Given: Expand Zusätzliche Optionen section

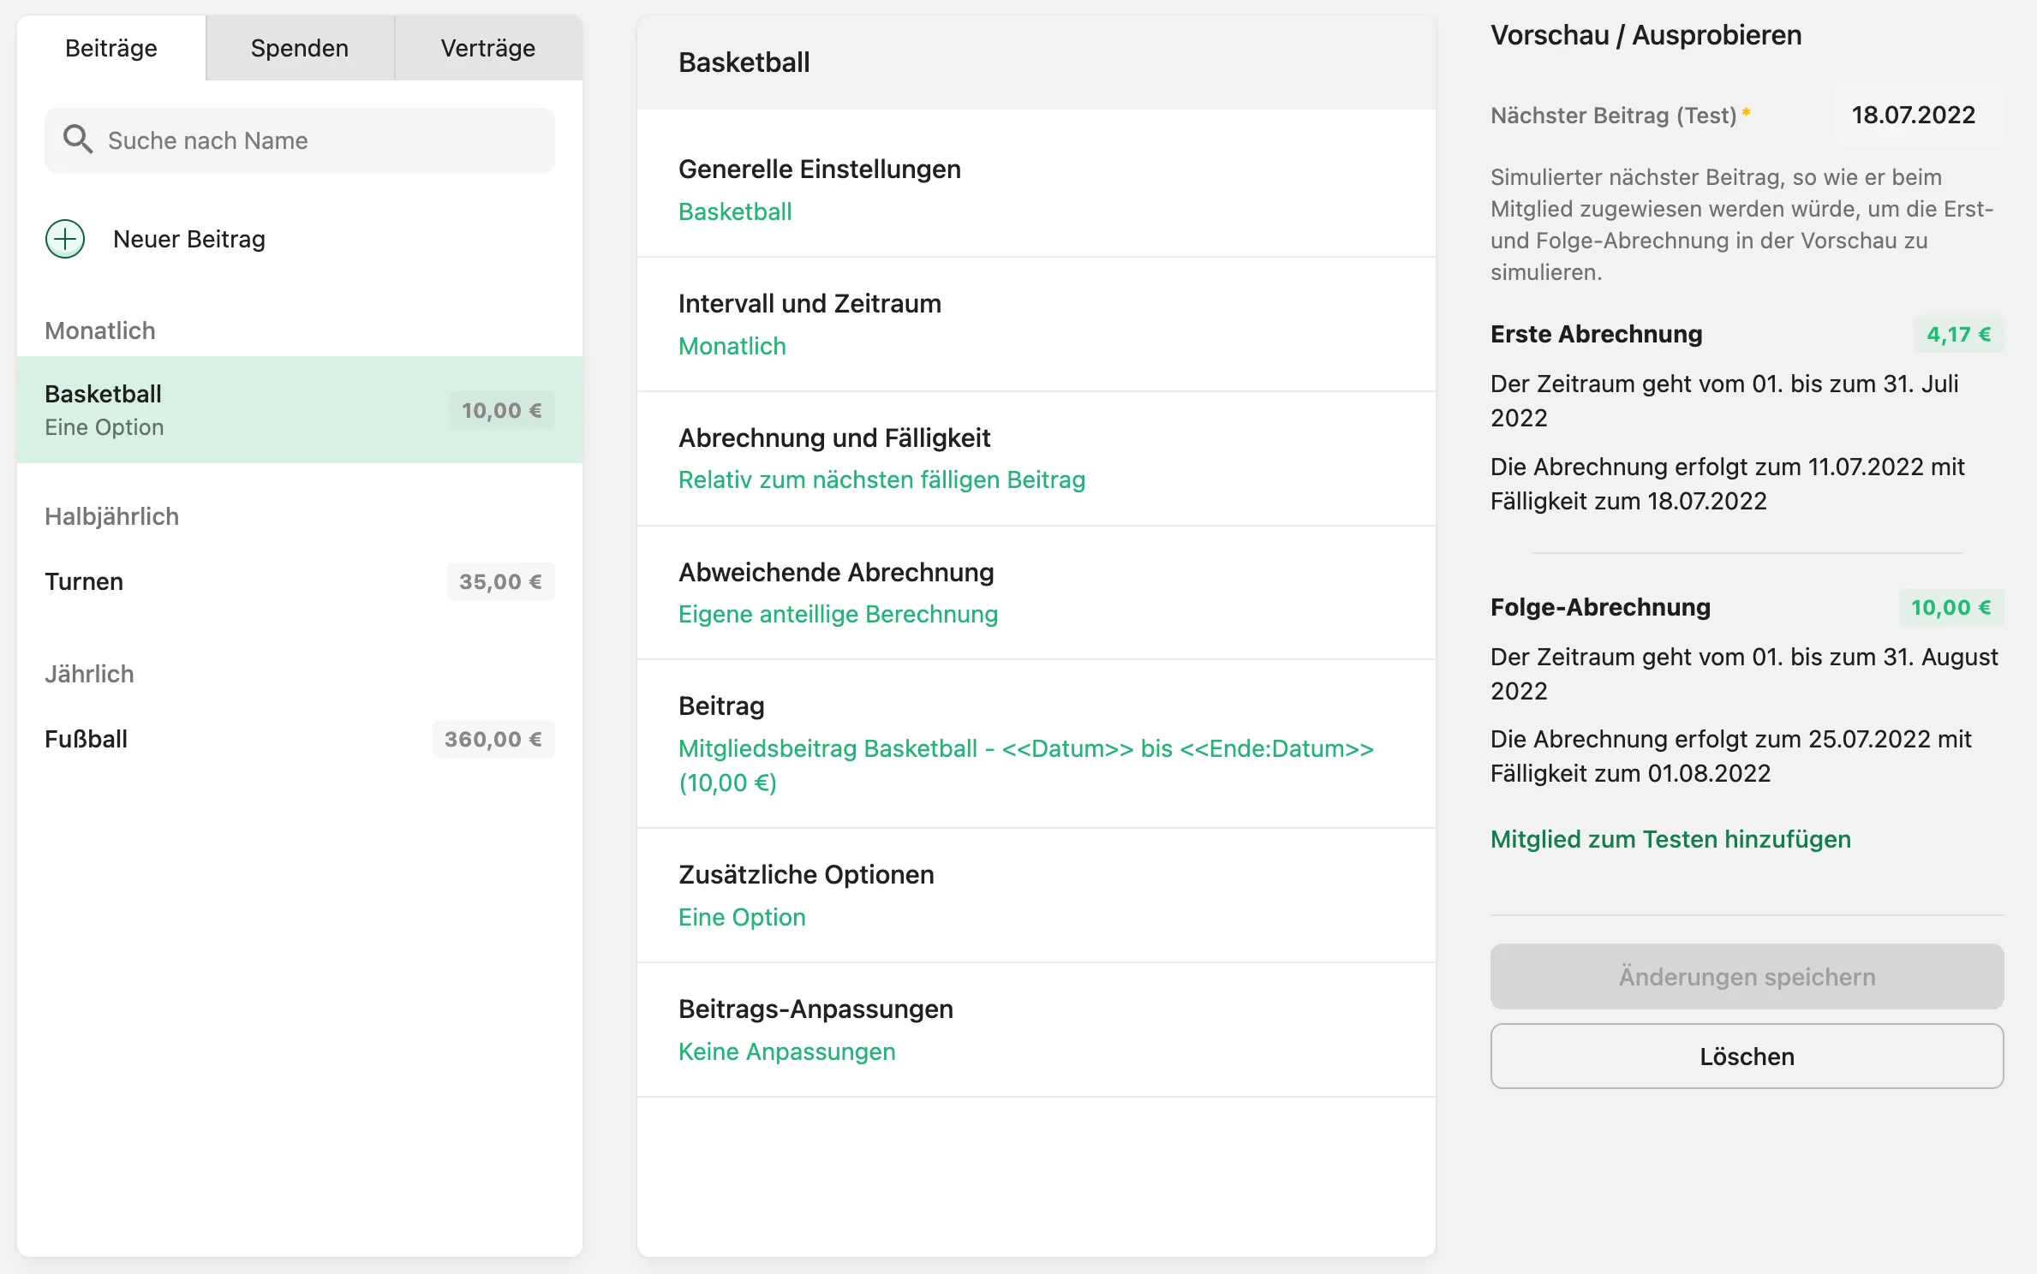Looking at the screenshot, I should [1036, 896].
